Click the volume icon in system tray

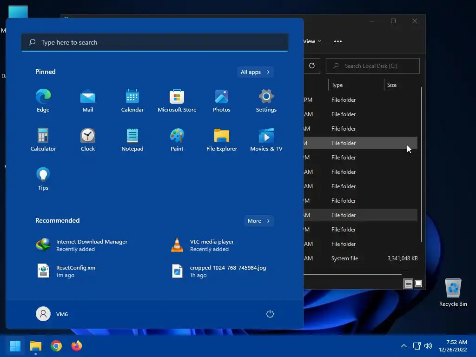pos(428,346)
